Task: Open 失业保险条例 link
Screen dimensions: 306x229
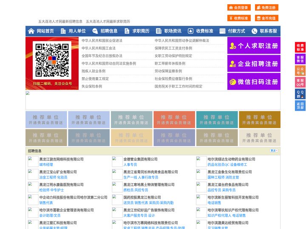Action: [92, 86]
